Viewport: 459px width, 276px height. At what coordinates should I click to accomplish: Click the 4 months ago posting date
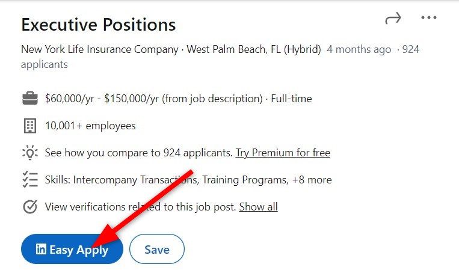click(359, 49)
